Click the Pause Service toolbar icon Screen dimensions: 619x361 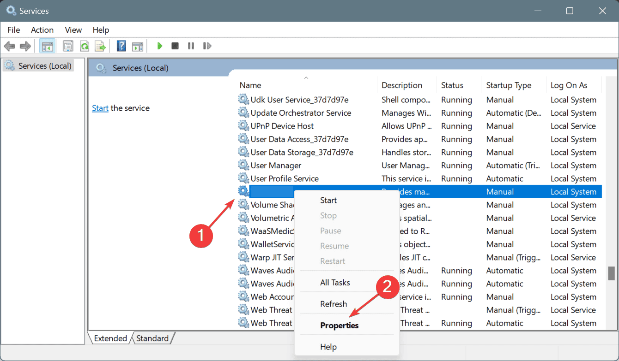(191, 46)
